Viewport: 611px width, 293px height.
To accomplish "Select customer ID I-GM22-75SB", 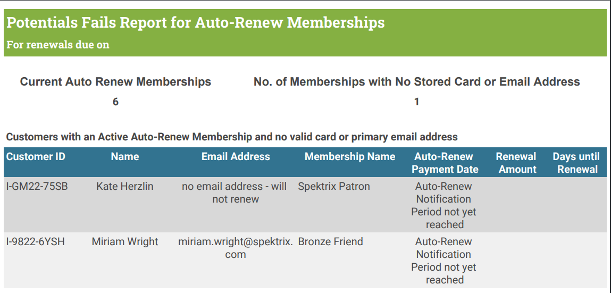I will tap(37, 187).
